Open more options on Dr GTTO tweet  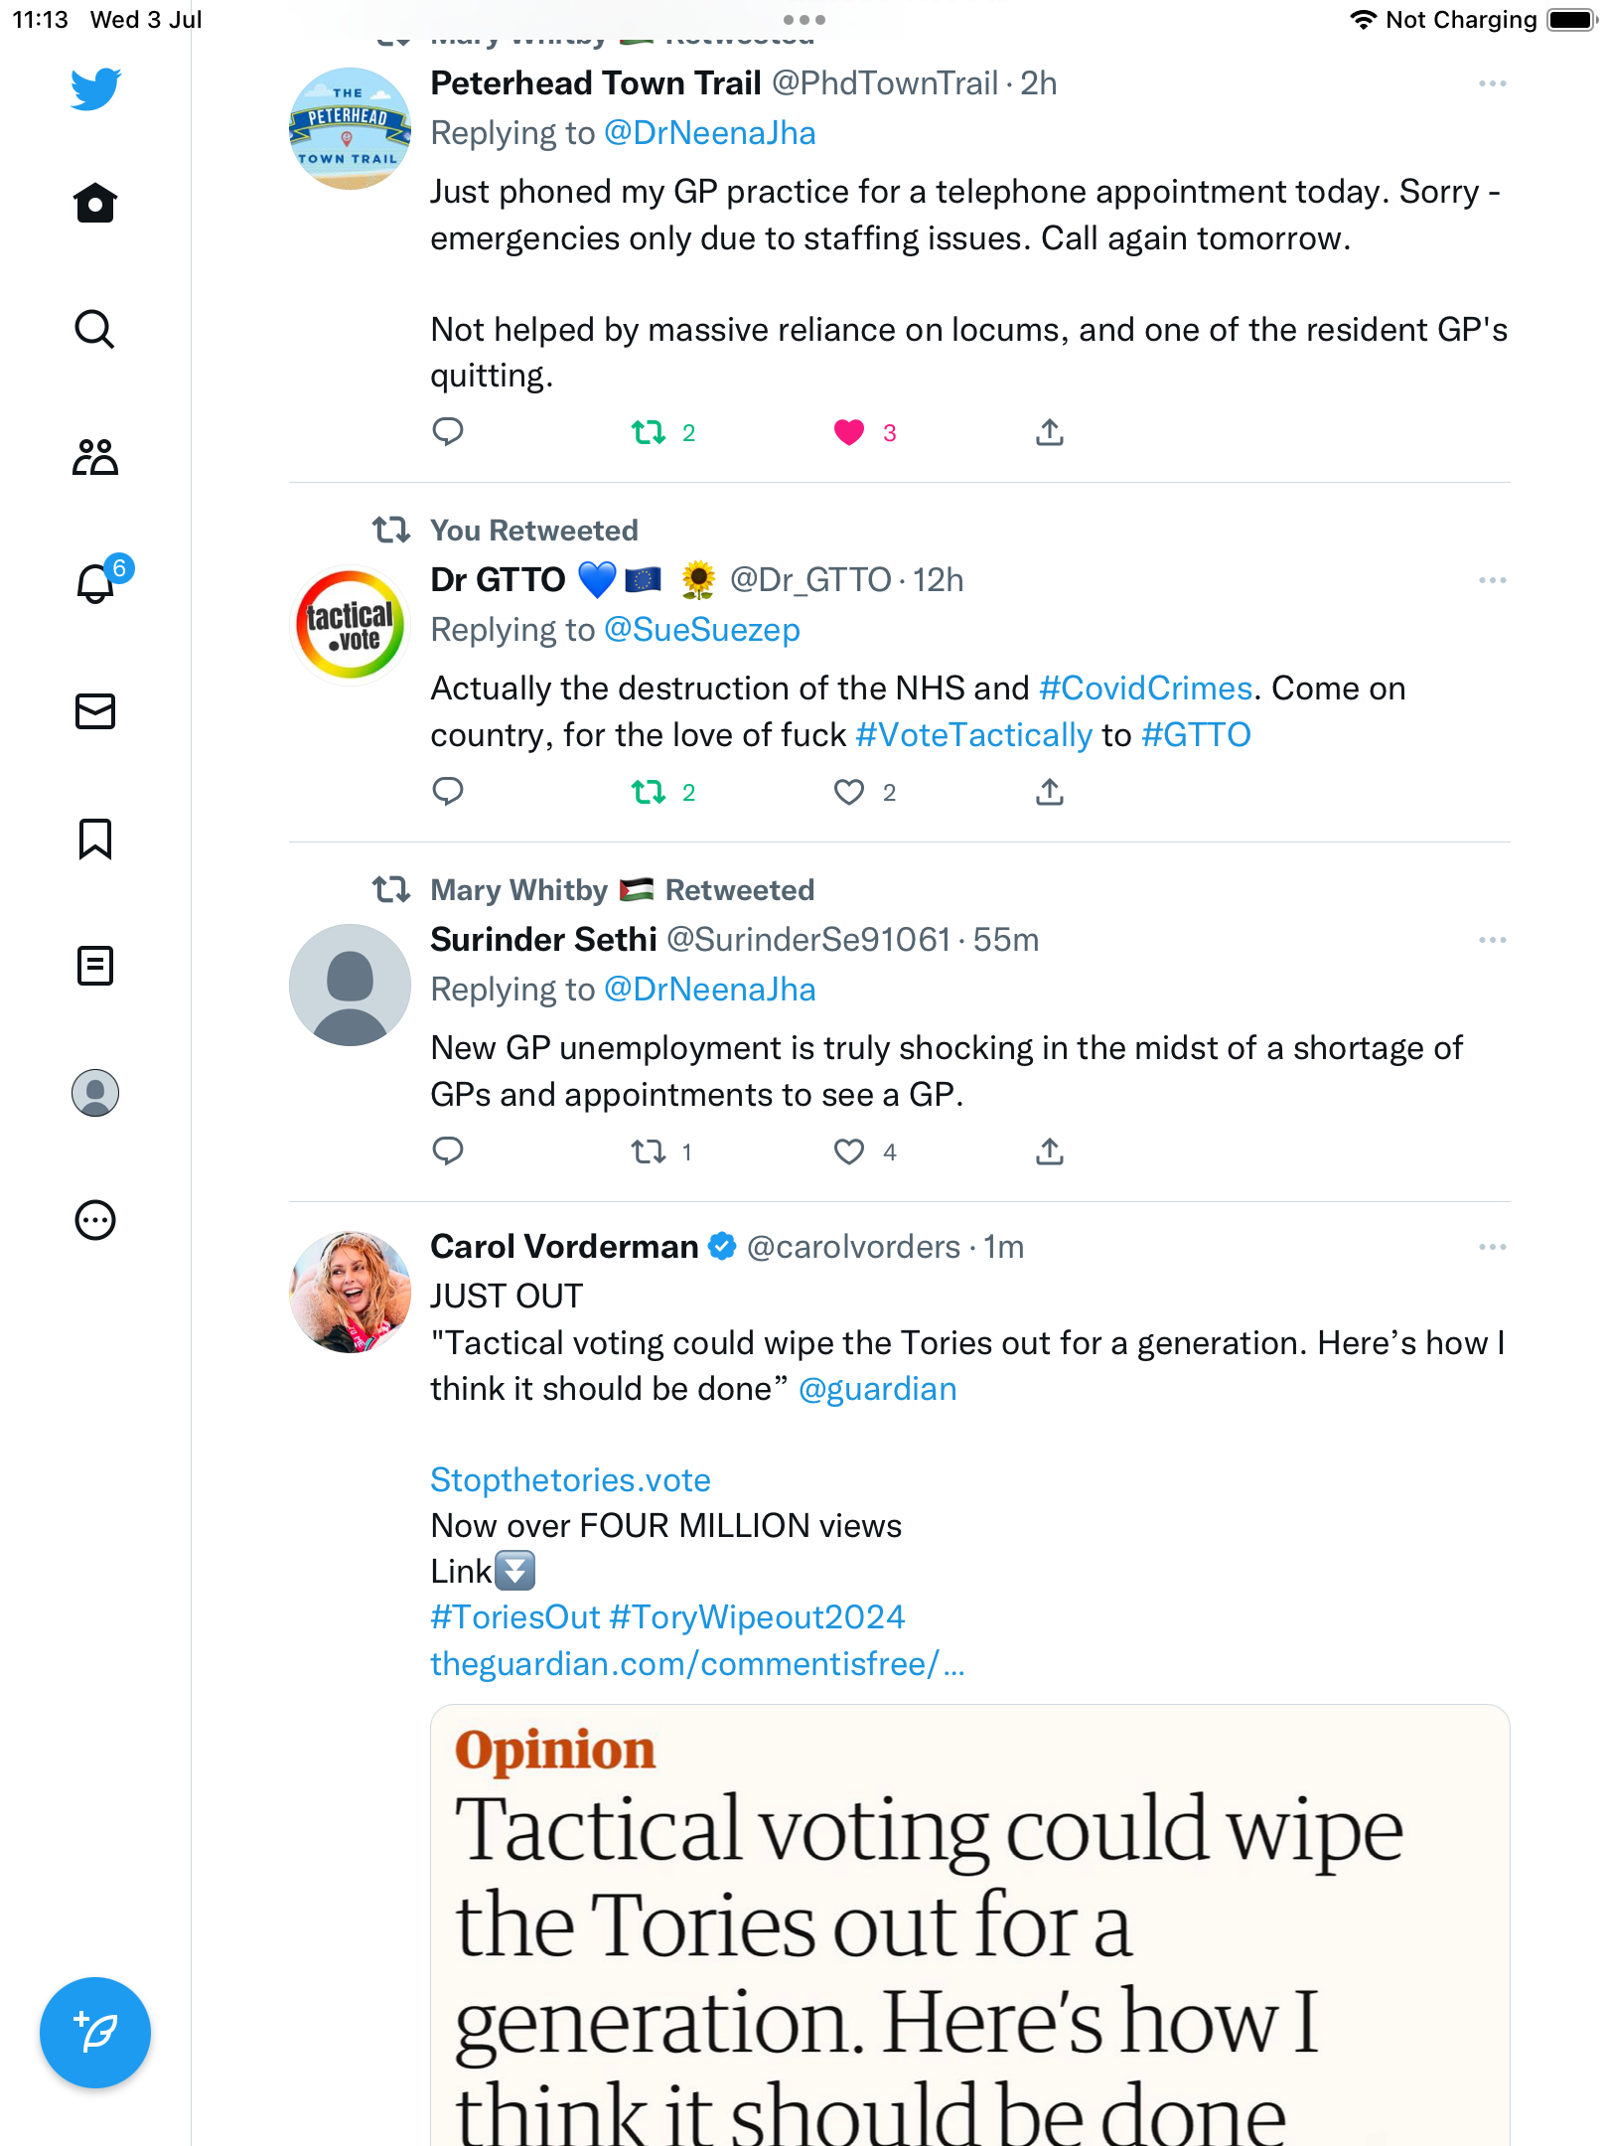pyautogui.click(x=1492, y=580)
